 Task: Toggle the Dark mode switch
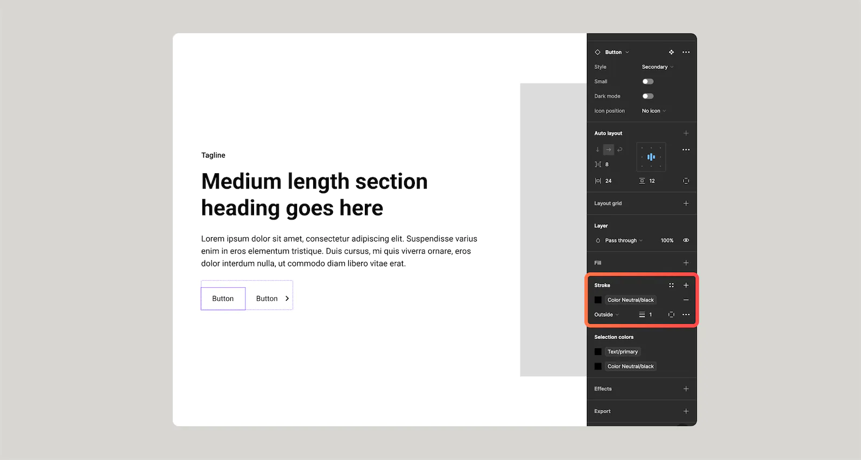click(x=648, y=96)
